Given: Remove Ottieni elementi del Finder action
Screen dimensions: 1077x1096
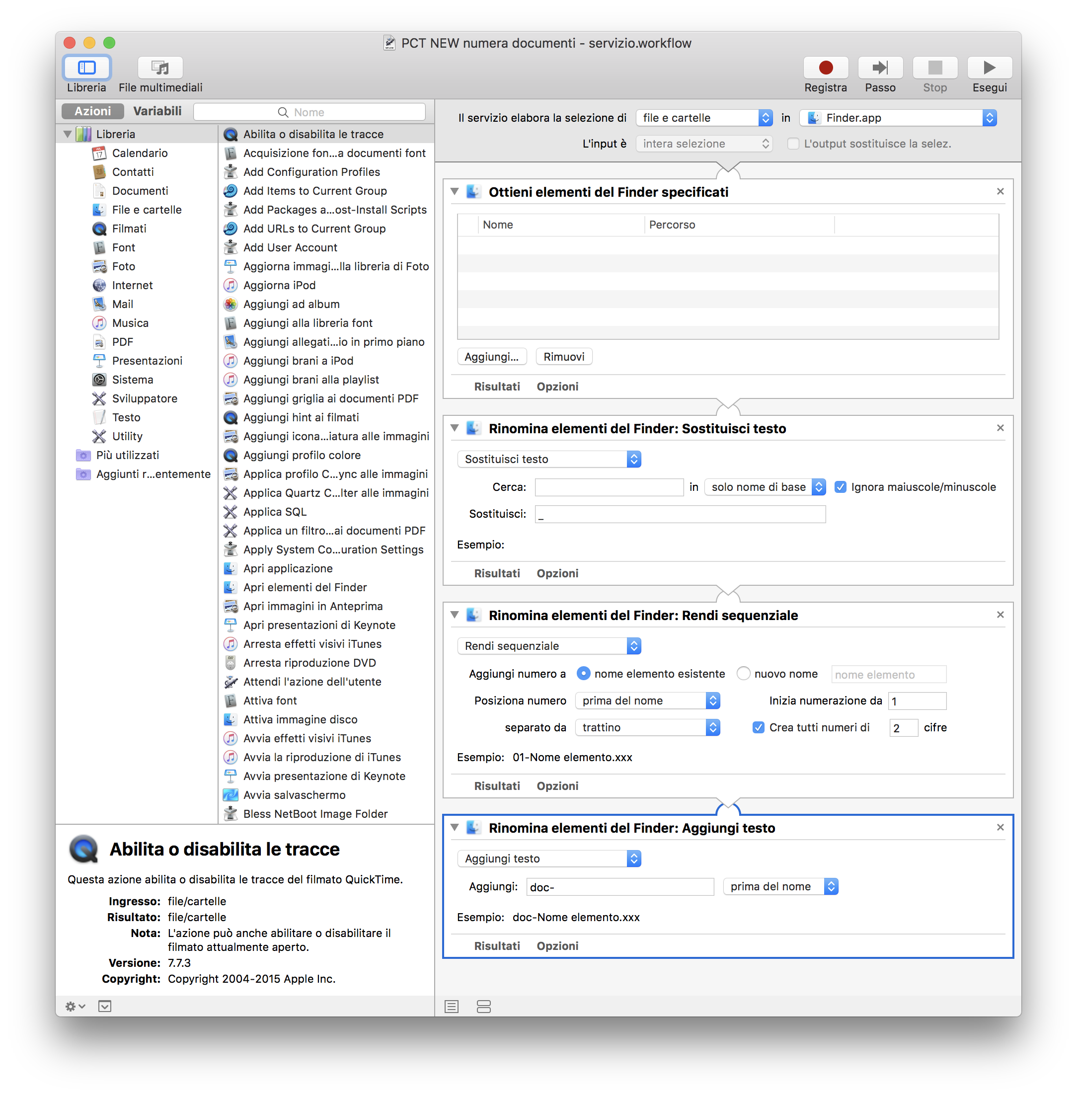Looking at the screenshot, I should pos(1000,191).
